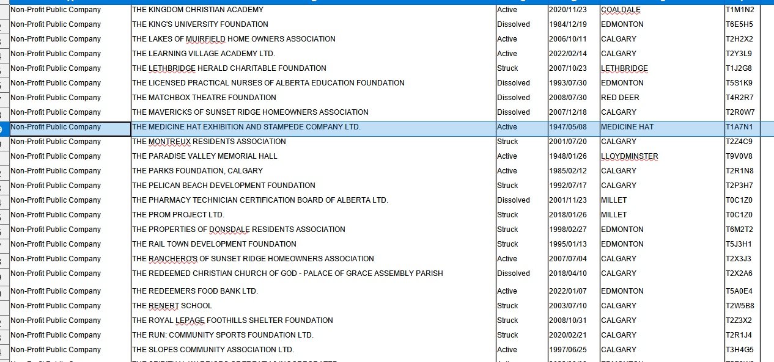Click THE MEDICINE HAT EXHIBITION AND STAMPEDE COMPANY cell
The image size is (774, 362).
(x=313, y=128)
